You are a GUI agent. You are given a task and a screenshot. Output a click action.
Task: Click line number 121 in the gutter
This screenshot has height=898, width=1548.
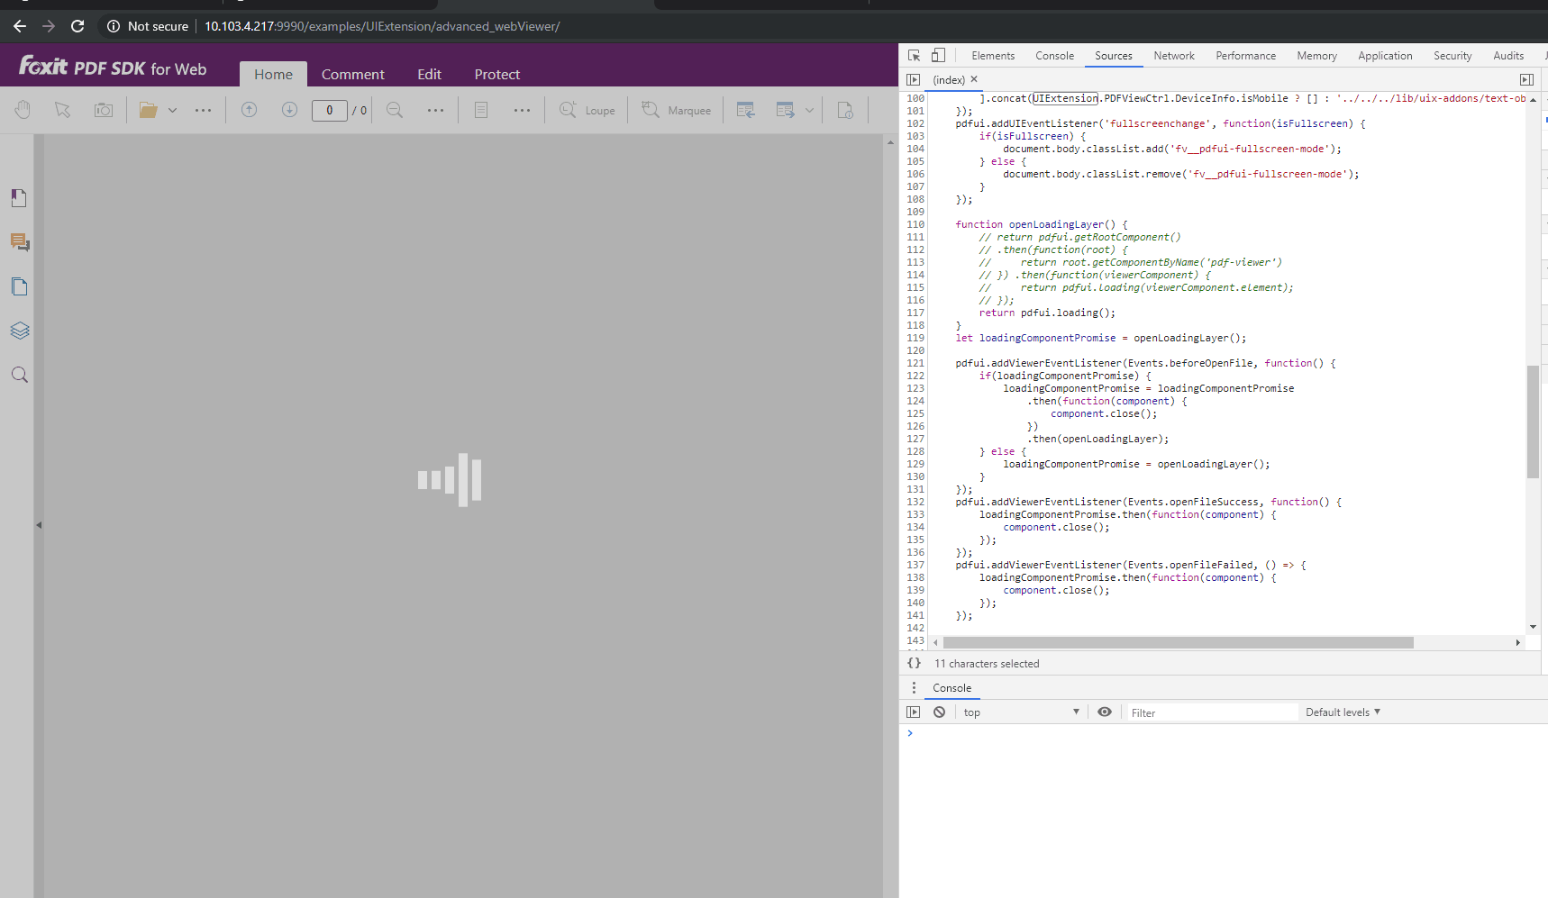[x=915, y=363]
